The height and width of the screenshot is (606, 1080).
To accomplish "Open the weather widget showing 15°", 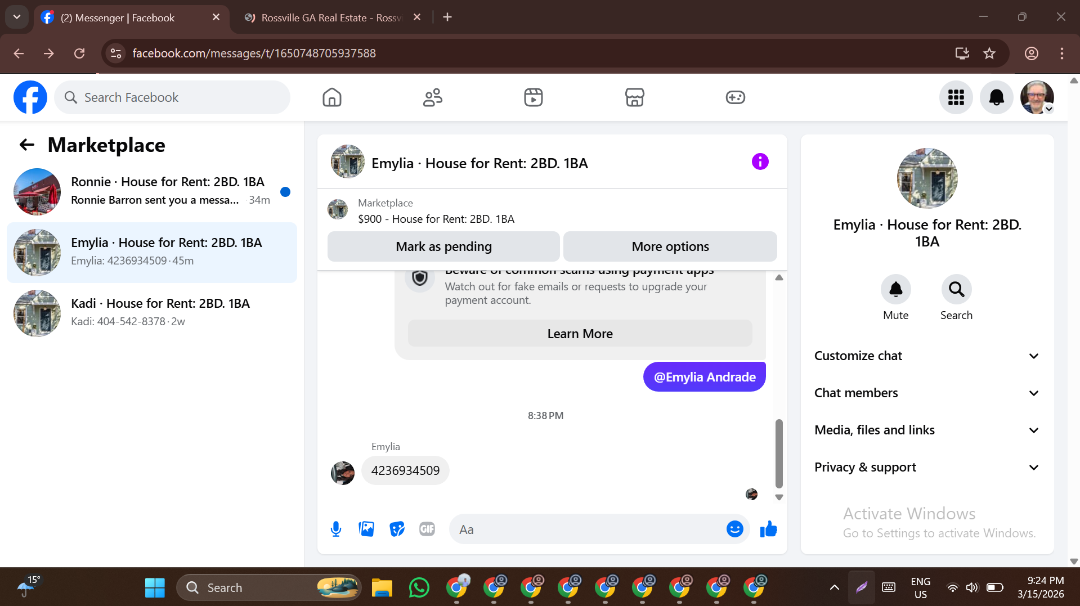I will point(28,586).
